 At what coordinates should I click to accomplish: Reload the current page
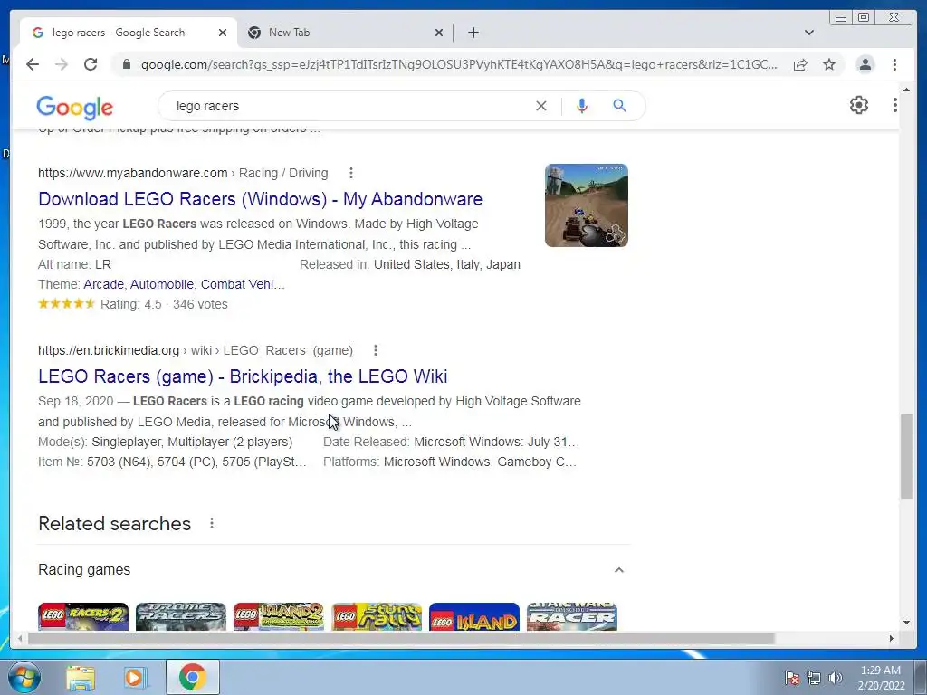tap(91, 64)
